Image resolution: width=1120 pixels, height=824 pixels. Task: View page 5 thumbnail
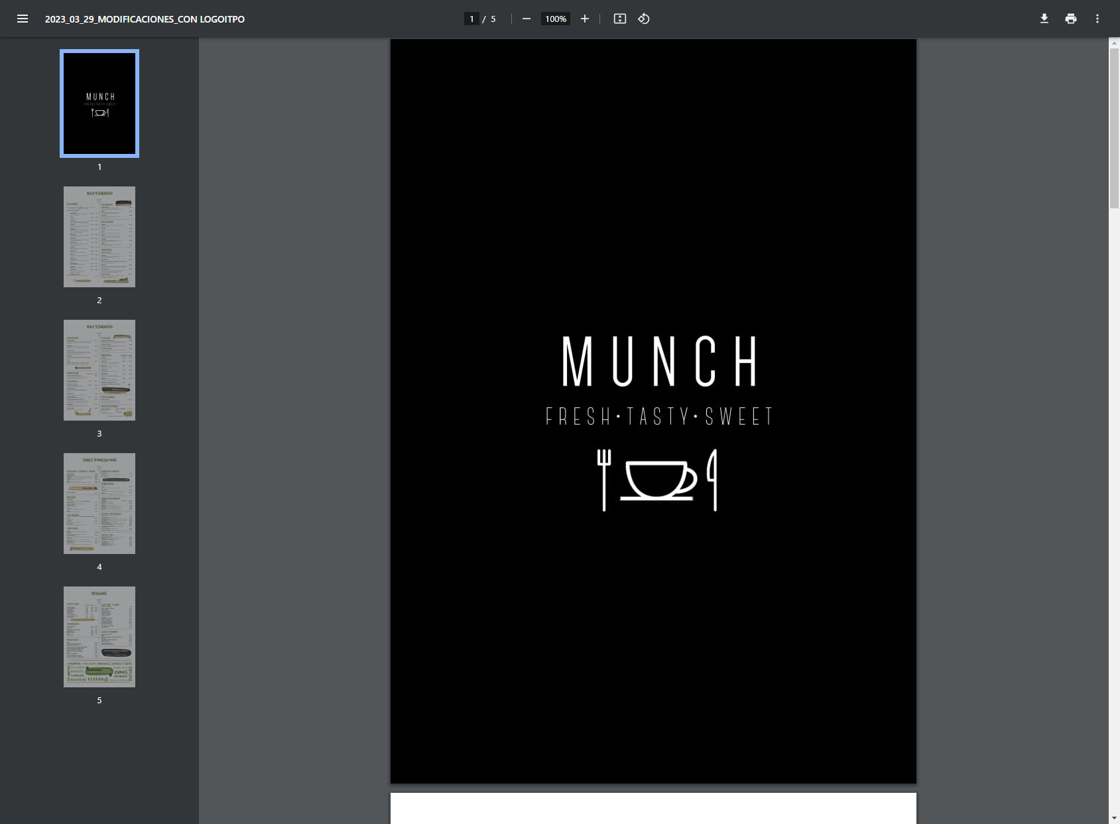(x=99, y=637)
